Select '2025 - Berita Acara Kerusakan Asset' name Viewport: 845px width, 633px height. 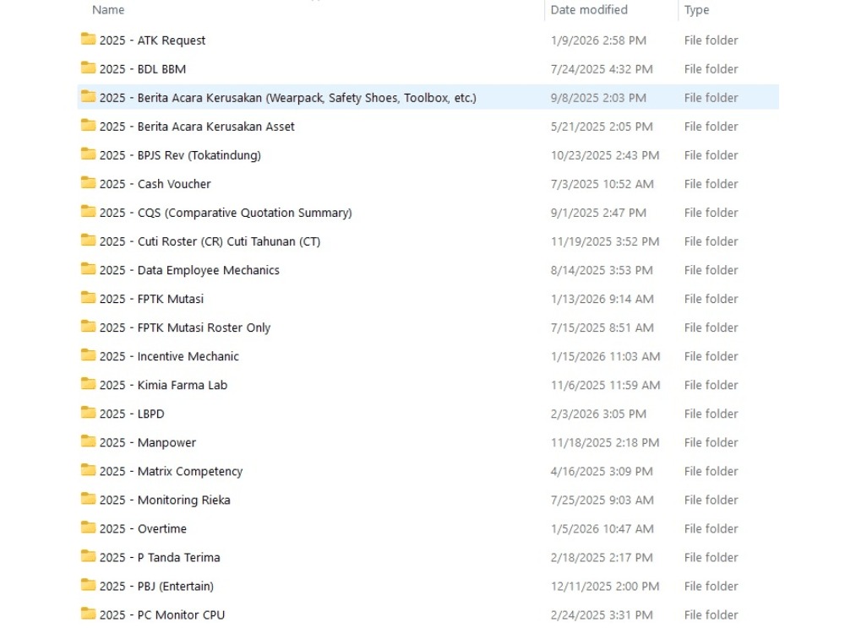pos(197,127)
